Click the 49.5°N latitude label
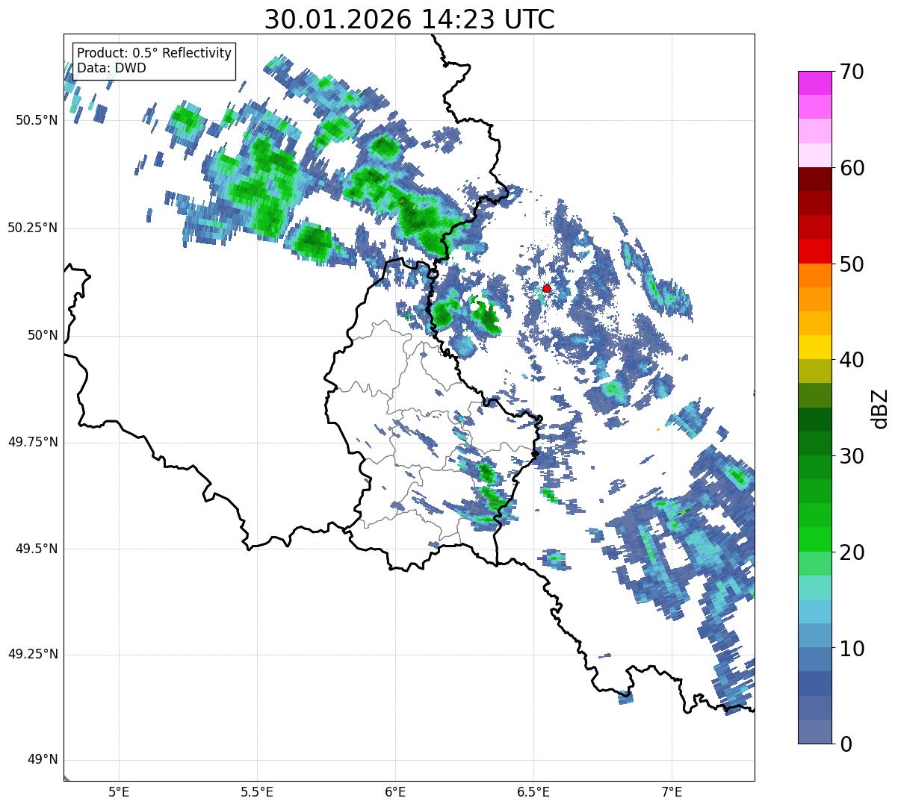 [37, 549]
